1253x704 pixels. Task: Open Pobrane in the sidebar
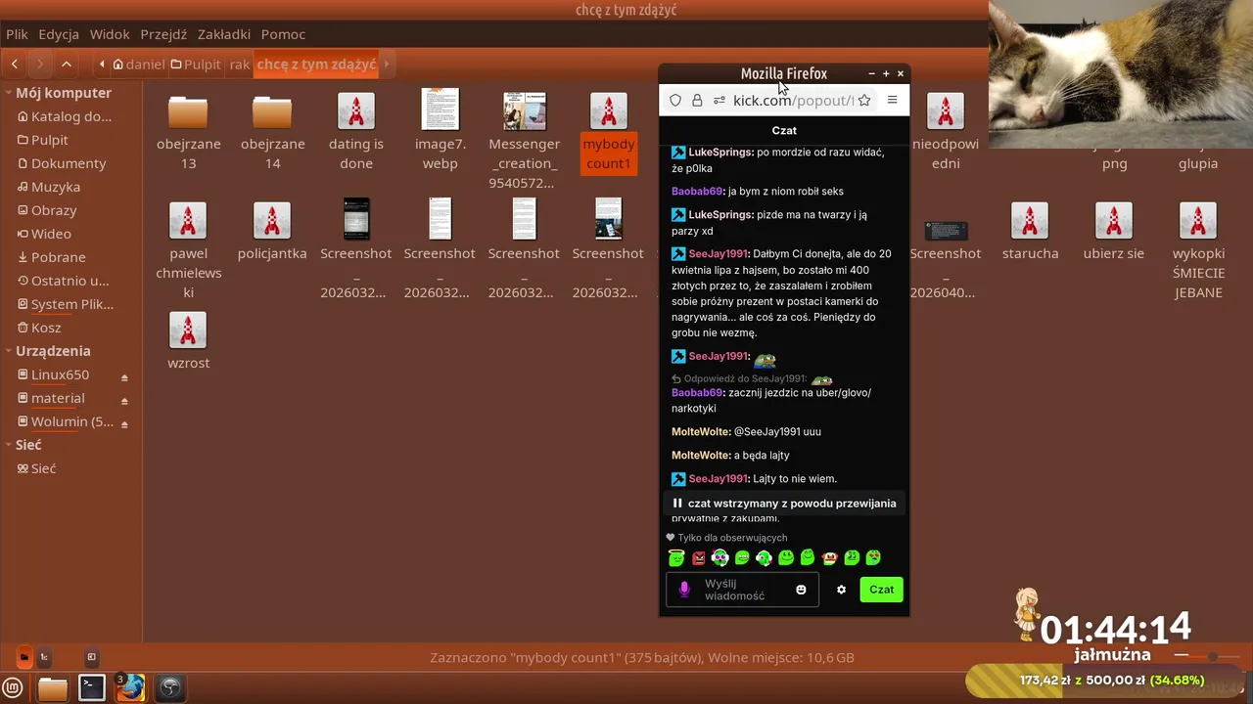coord(58,257)
